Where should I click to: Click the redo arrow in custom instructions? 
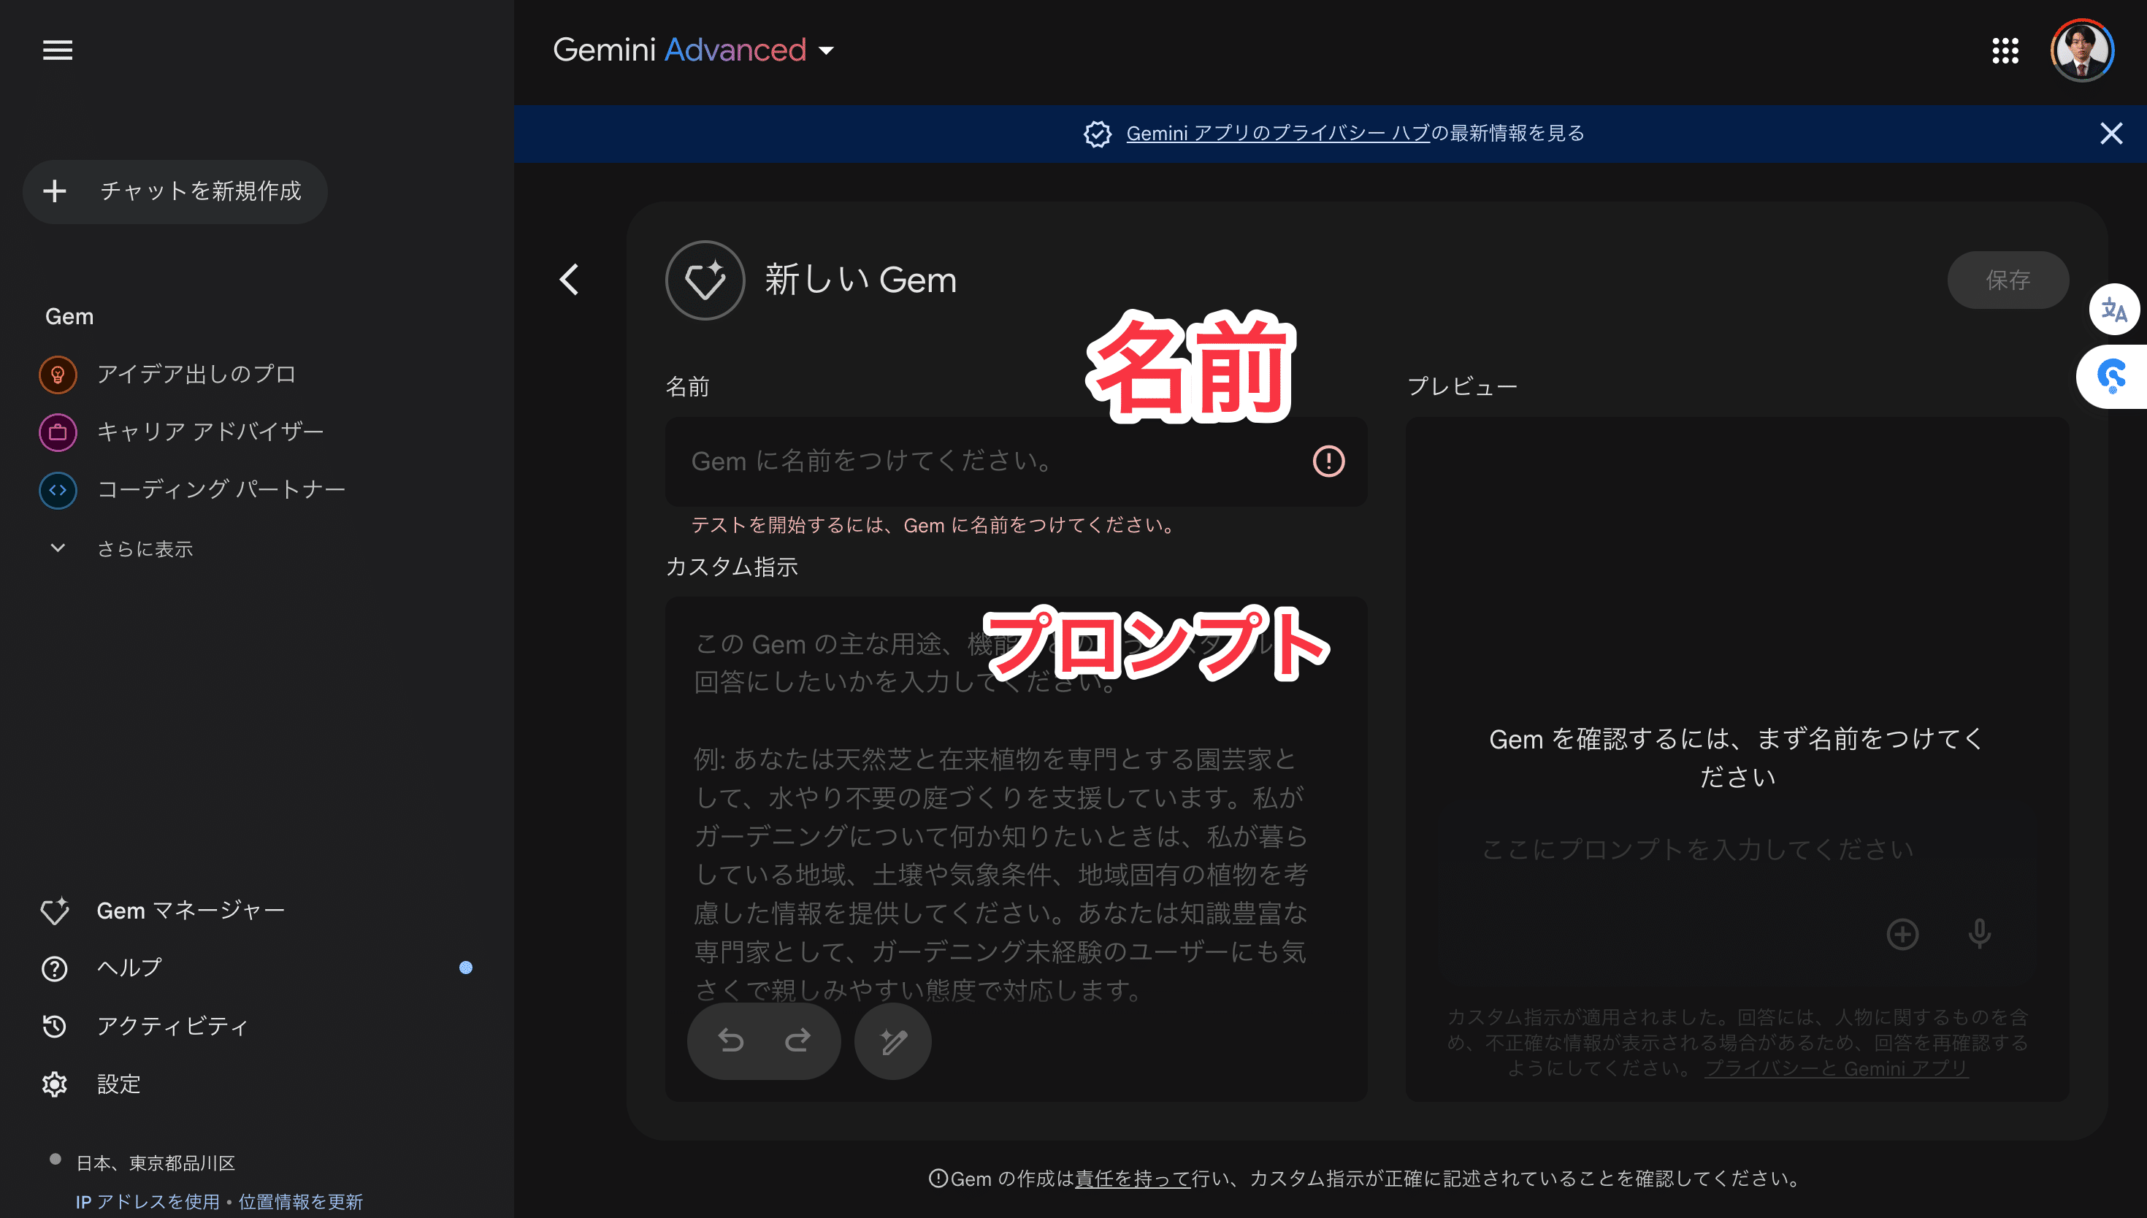point(797,1040)
